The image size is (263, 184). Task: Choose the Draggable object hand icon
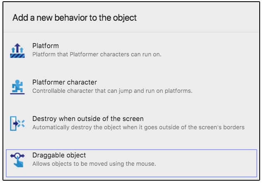click(17, 160)
